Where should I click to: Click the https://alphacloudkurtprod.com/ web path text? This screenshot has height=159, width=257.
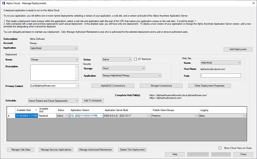point(165,98)
